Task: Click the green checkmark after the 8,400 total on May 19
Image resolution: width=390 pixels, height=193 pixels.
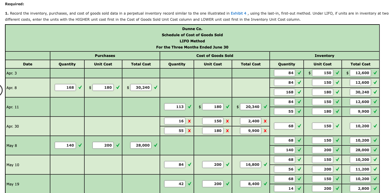Action: [x=265, y=184]
